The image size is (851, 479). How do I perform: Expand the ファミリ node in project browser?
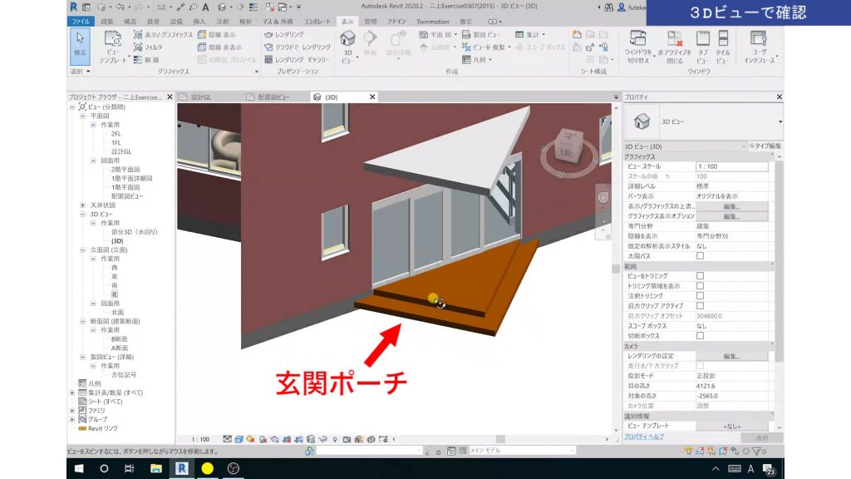coord(72,409)
